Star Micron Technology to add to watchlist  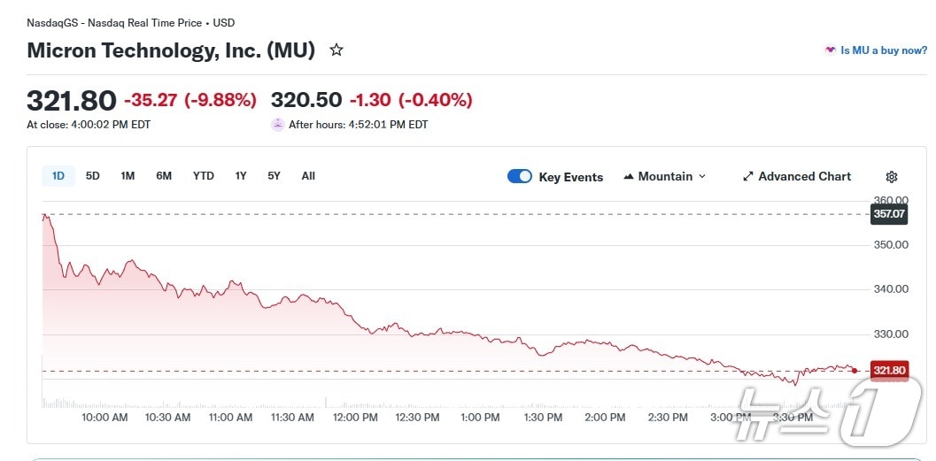[x=336, y=50]
